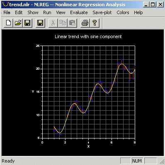Viewport: 165px width, 165px height.
Task: Click the window resize grip at corner
Action: point(162,162)
